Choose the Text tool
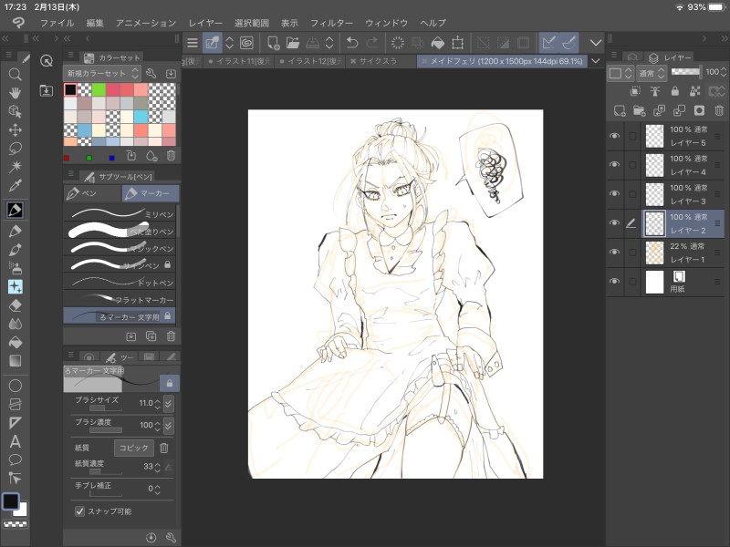The height and width of the screenshot is (547, 730). (15, 441)
